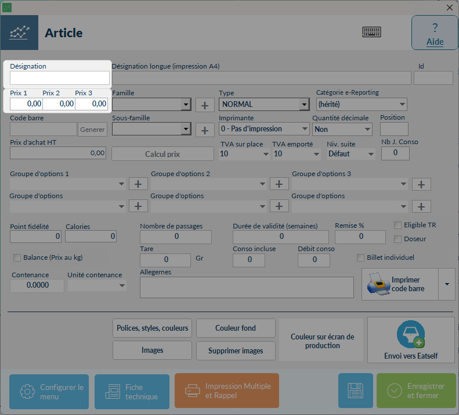Viewport: 459px width, 415px height.
Task: Click plus under Groupe d'options 2 row
Action: click(279, 206)
